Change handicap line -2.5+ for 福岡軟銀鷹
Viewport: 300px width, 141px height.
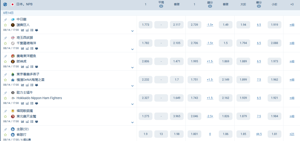coord(210,116)
